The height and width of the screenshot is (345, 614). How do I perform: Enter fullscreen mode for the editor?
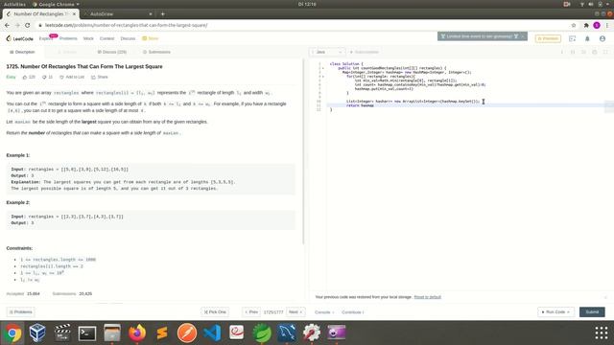tap(605, 52)
